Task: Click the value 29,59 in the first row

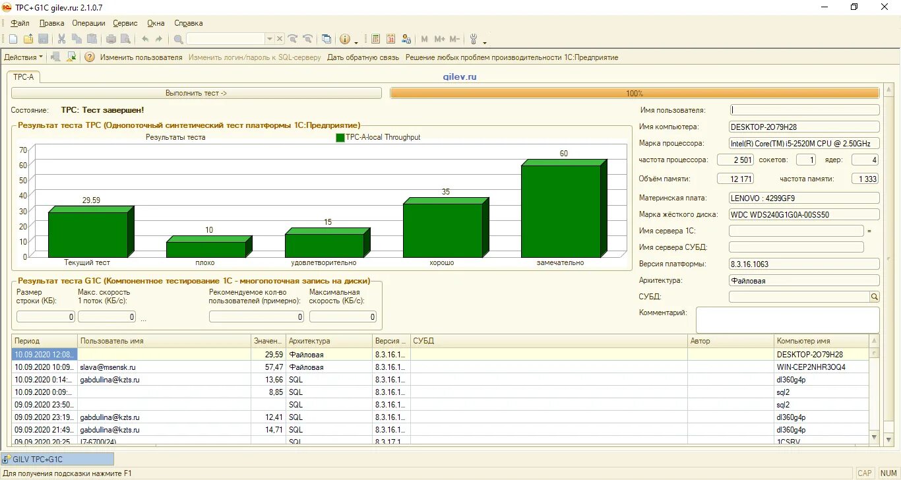Action: click(x=269, y=354)
